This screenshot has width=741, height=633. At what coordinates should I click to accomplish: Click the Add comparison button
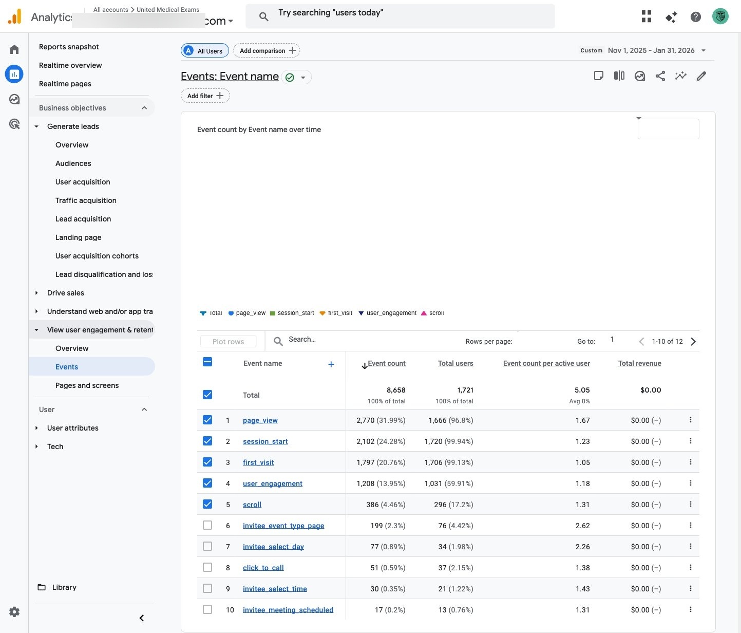pos(267,50)
